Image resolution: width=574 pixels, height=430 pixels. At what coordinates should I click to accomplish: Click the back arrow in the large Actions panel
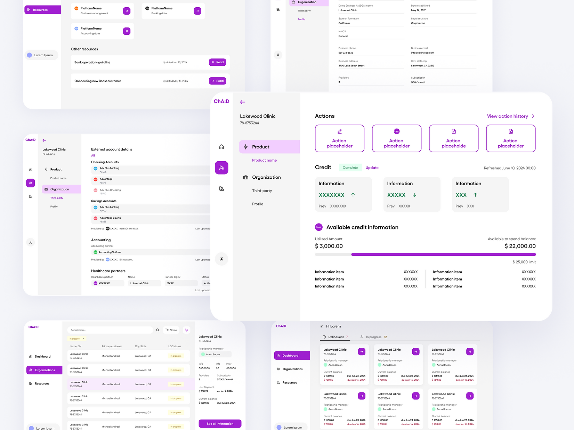pyautogui.click(x=243, y=102)
